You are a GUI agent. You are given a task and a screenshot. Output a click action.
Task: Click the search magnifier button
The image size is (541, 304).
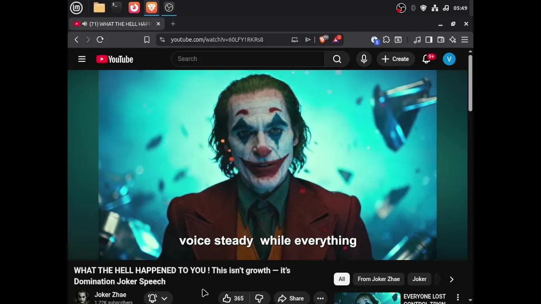[x=337, y=59]
